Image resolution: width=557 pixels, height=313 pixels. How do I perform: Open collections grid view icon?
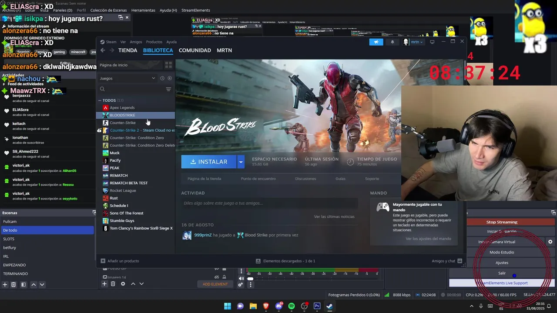click(x=168, y=65)
